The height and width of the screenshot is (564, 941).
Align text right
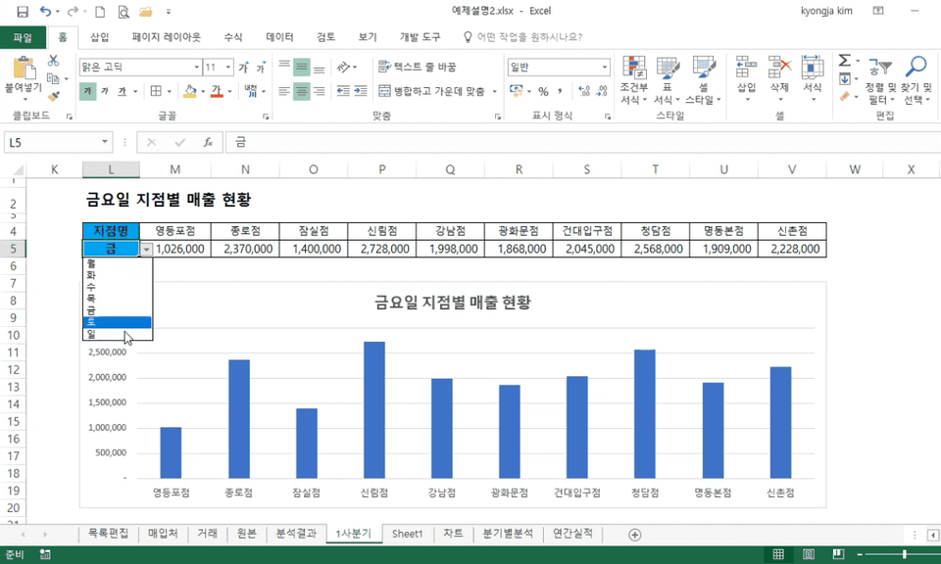319,91
